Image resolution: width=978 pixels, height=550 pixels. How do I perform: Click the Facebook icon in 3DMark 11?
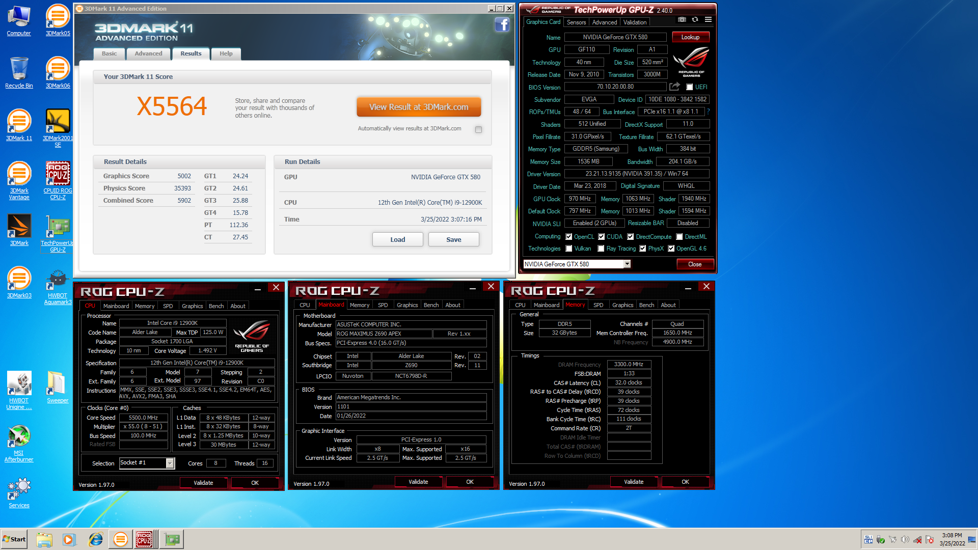pos(502,24)
